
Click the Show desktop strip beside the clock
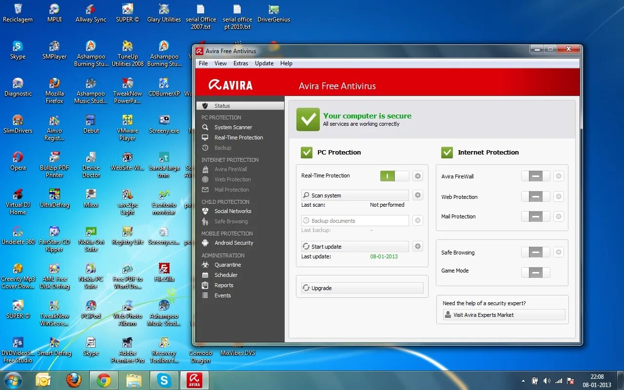[620, 380]
